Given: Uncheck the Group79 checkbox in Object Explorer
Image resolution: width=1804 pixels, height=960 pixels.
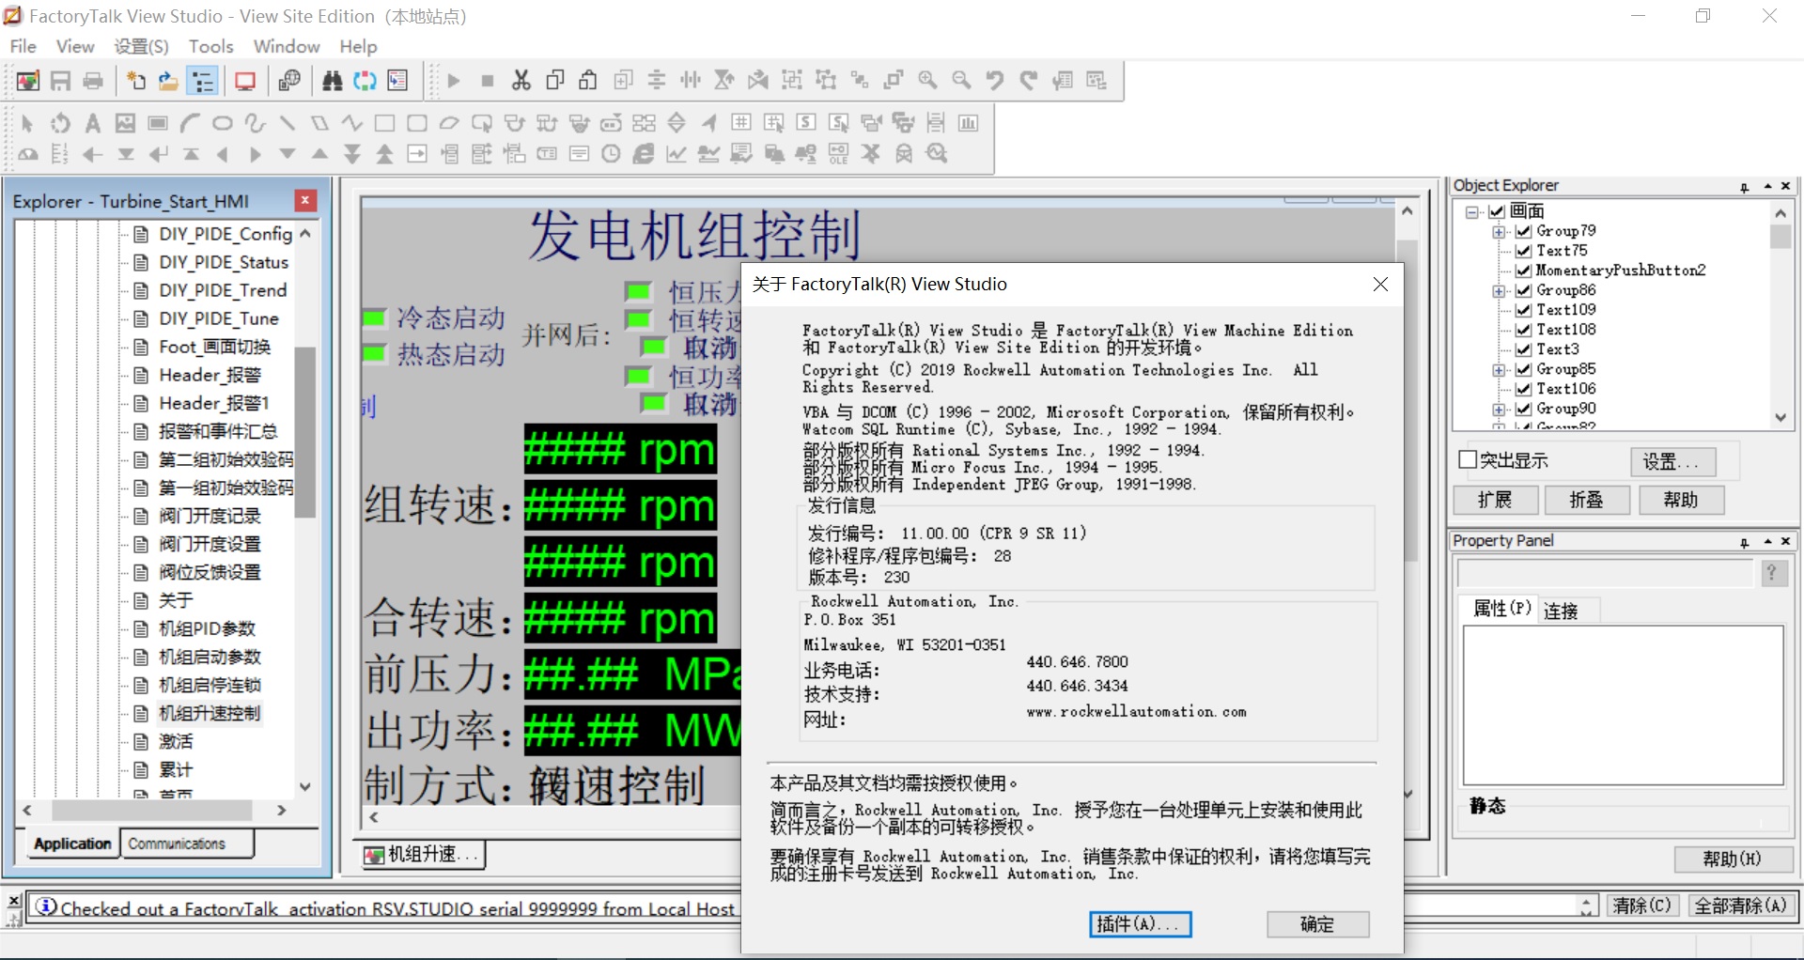Looking at the screenshot, I should pyautogui.click(x=1524, y=231).
